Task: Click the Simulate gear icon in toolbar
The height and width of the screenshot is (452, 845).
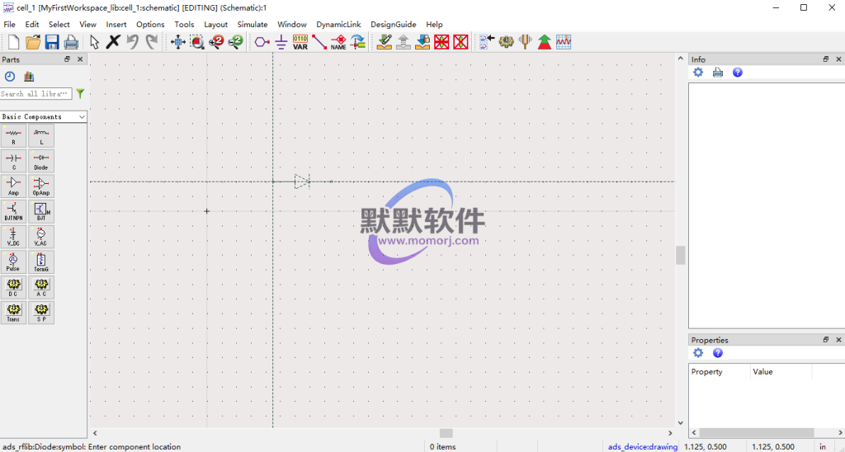Action: click(506, 41)
